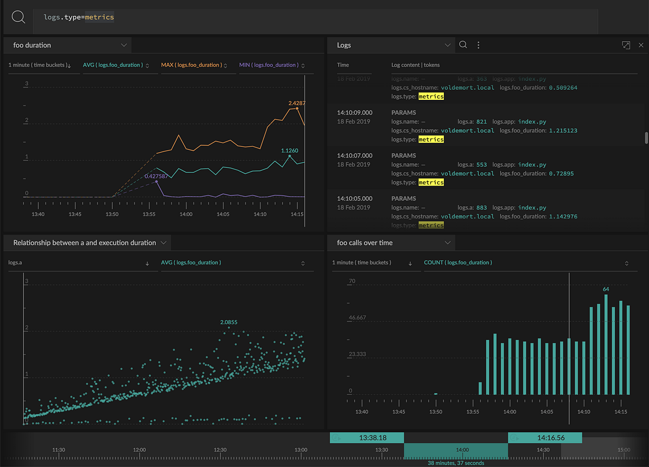Open search within the Logs panel
649x467 pixels.
463,44
